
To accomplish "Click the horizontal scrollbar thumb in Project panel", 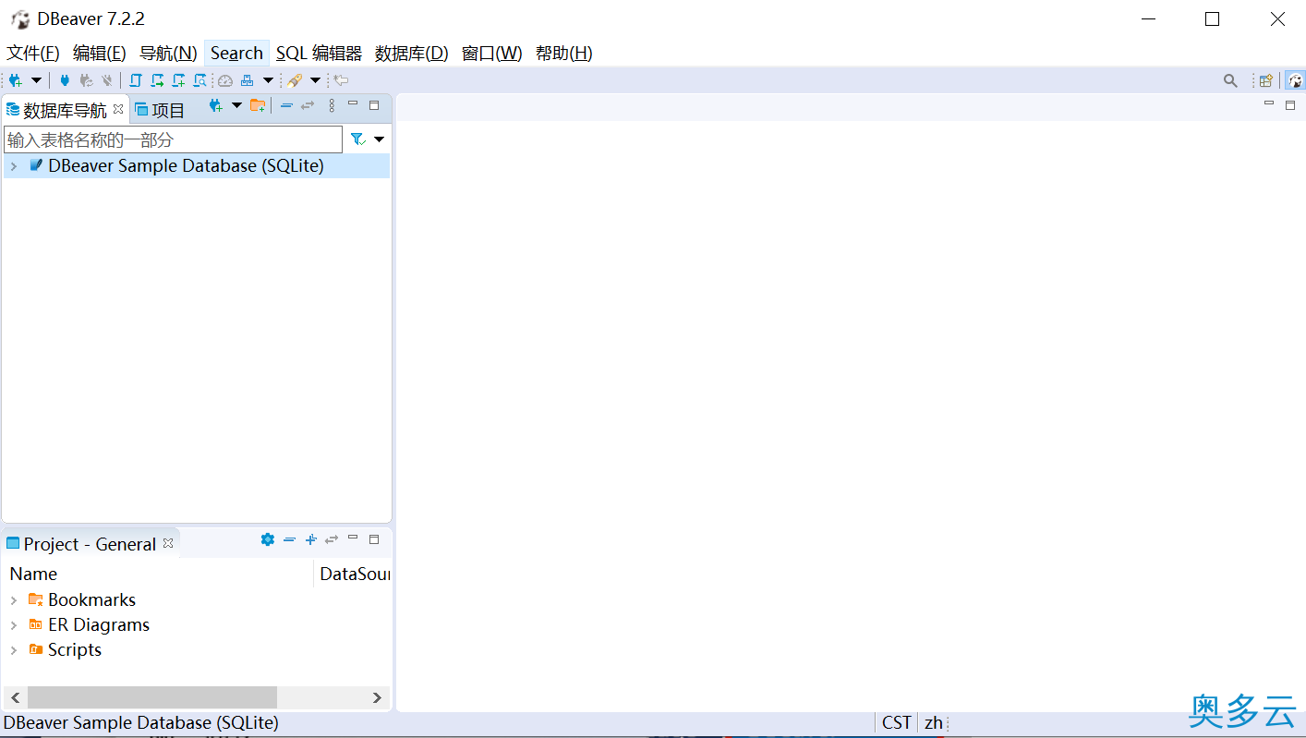I will tap(152, 697).
